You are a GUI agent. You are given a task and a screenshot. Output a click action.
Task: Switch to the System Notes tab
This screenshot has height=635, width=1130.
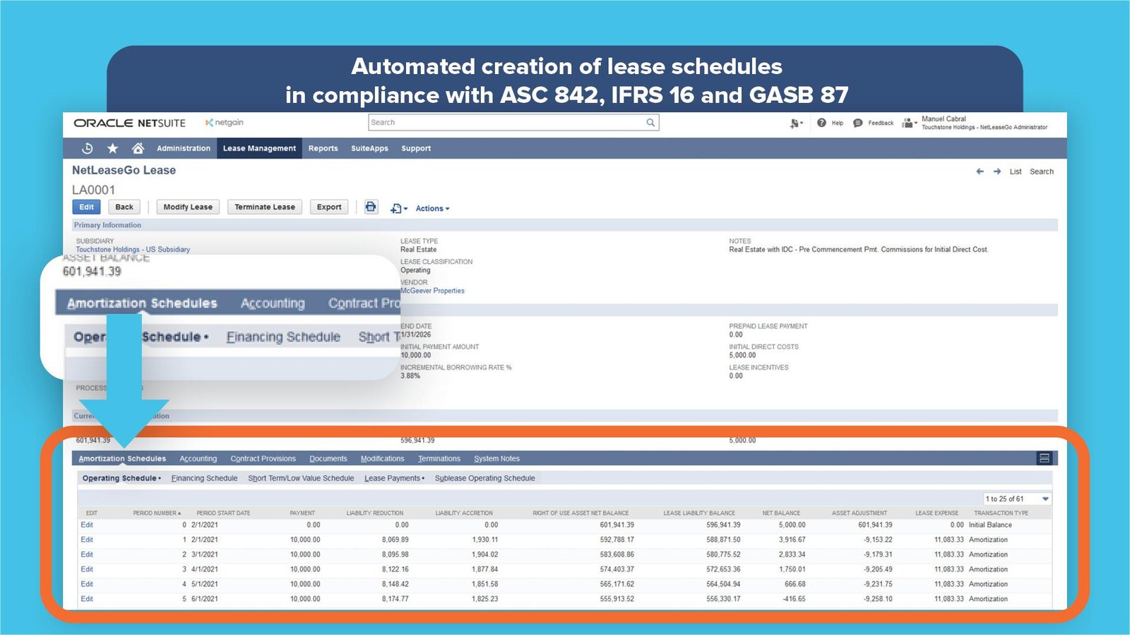click(x=496, y=459)
